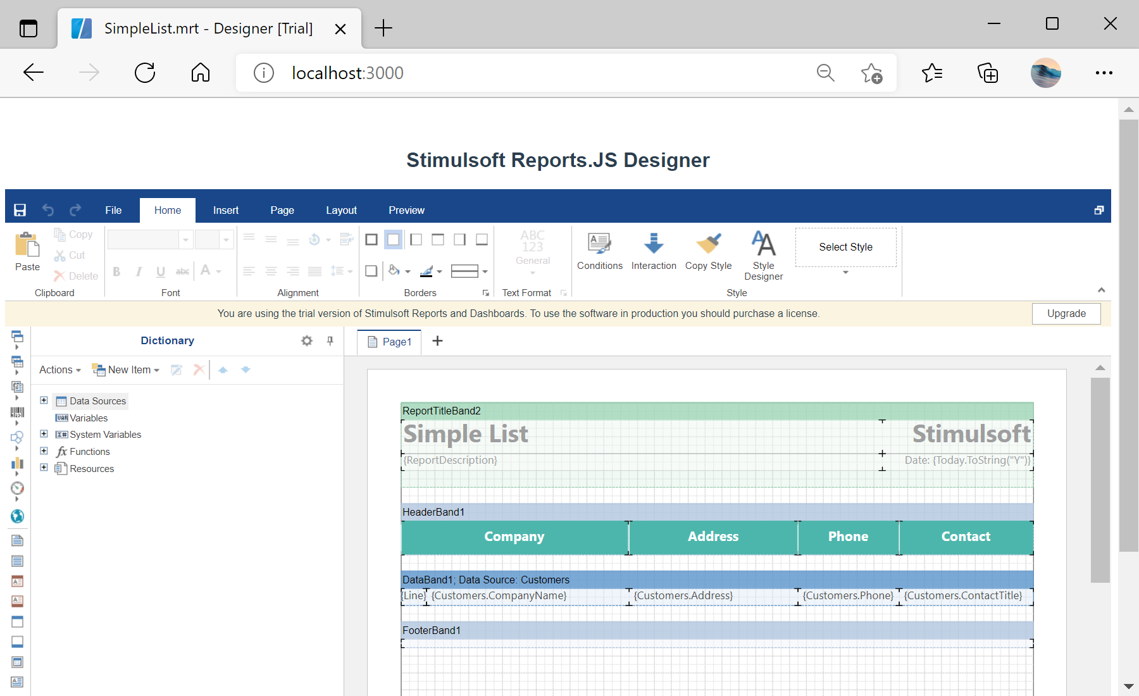Toggle the Top border option
This screenshot has height=696, width=1139.
[438, 239]
